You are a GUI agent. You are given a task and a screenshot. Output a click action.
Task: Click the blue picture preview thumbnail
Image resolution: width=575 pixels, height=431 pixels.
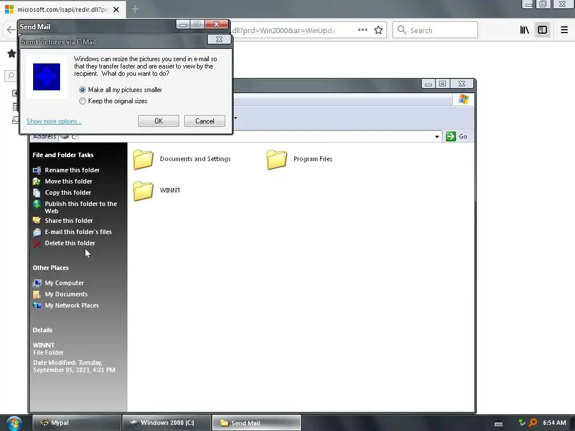click(47, 77)
